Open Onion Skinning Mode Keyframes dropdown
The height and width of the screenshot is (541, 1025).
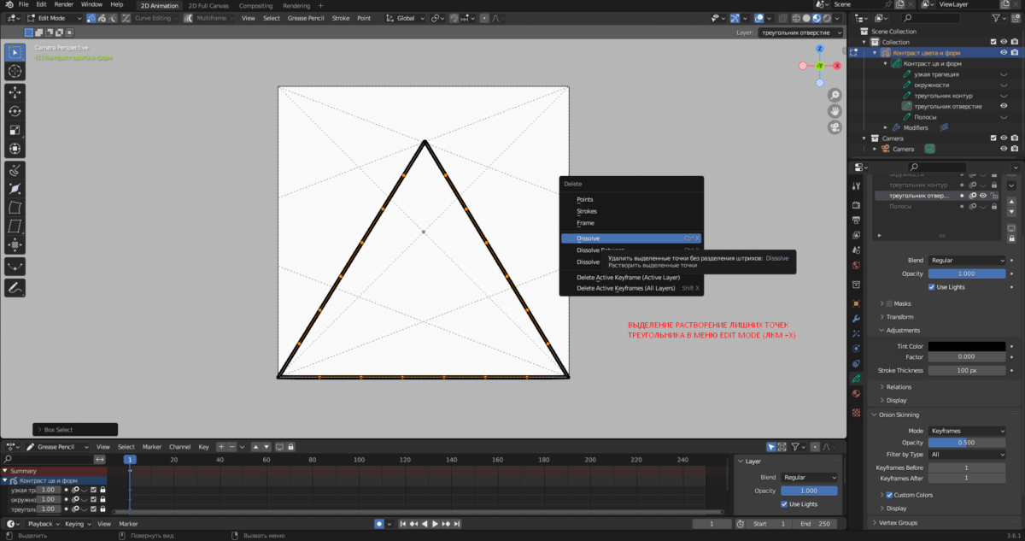pos(967,431)
